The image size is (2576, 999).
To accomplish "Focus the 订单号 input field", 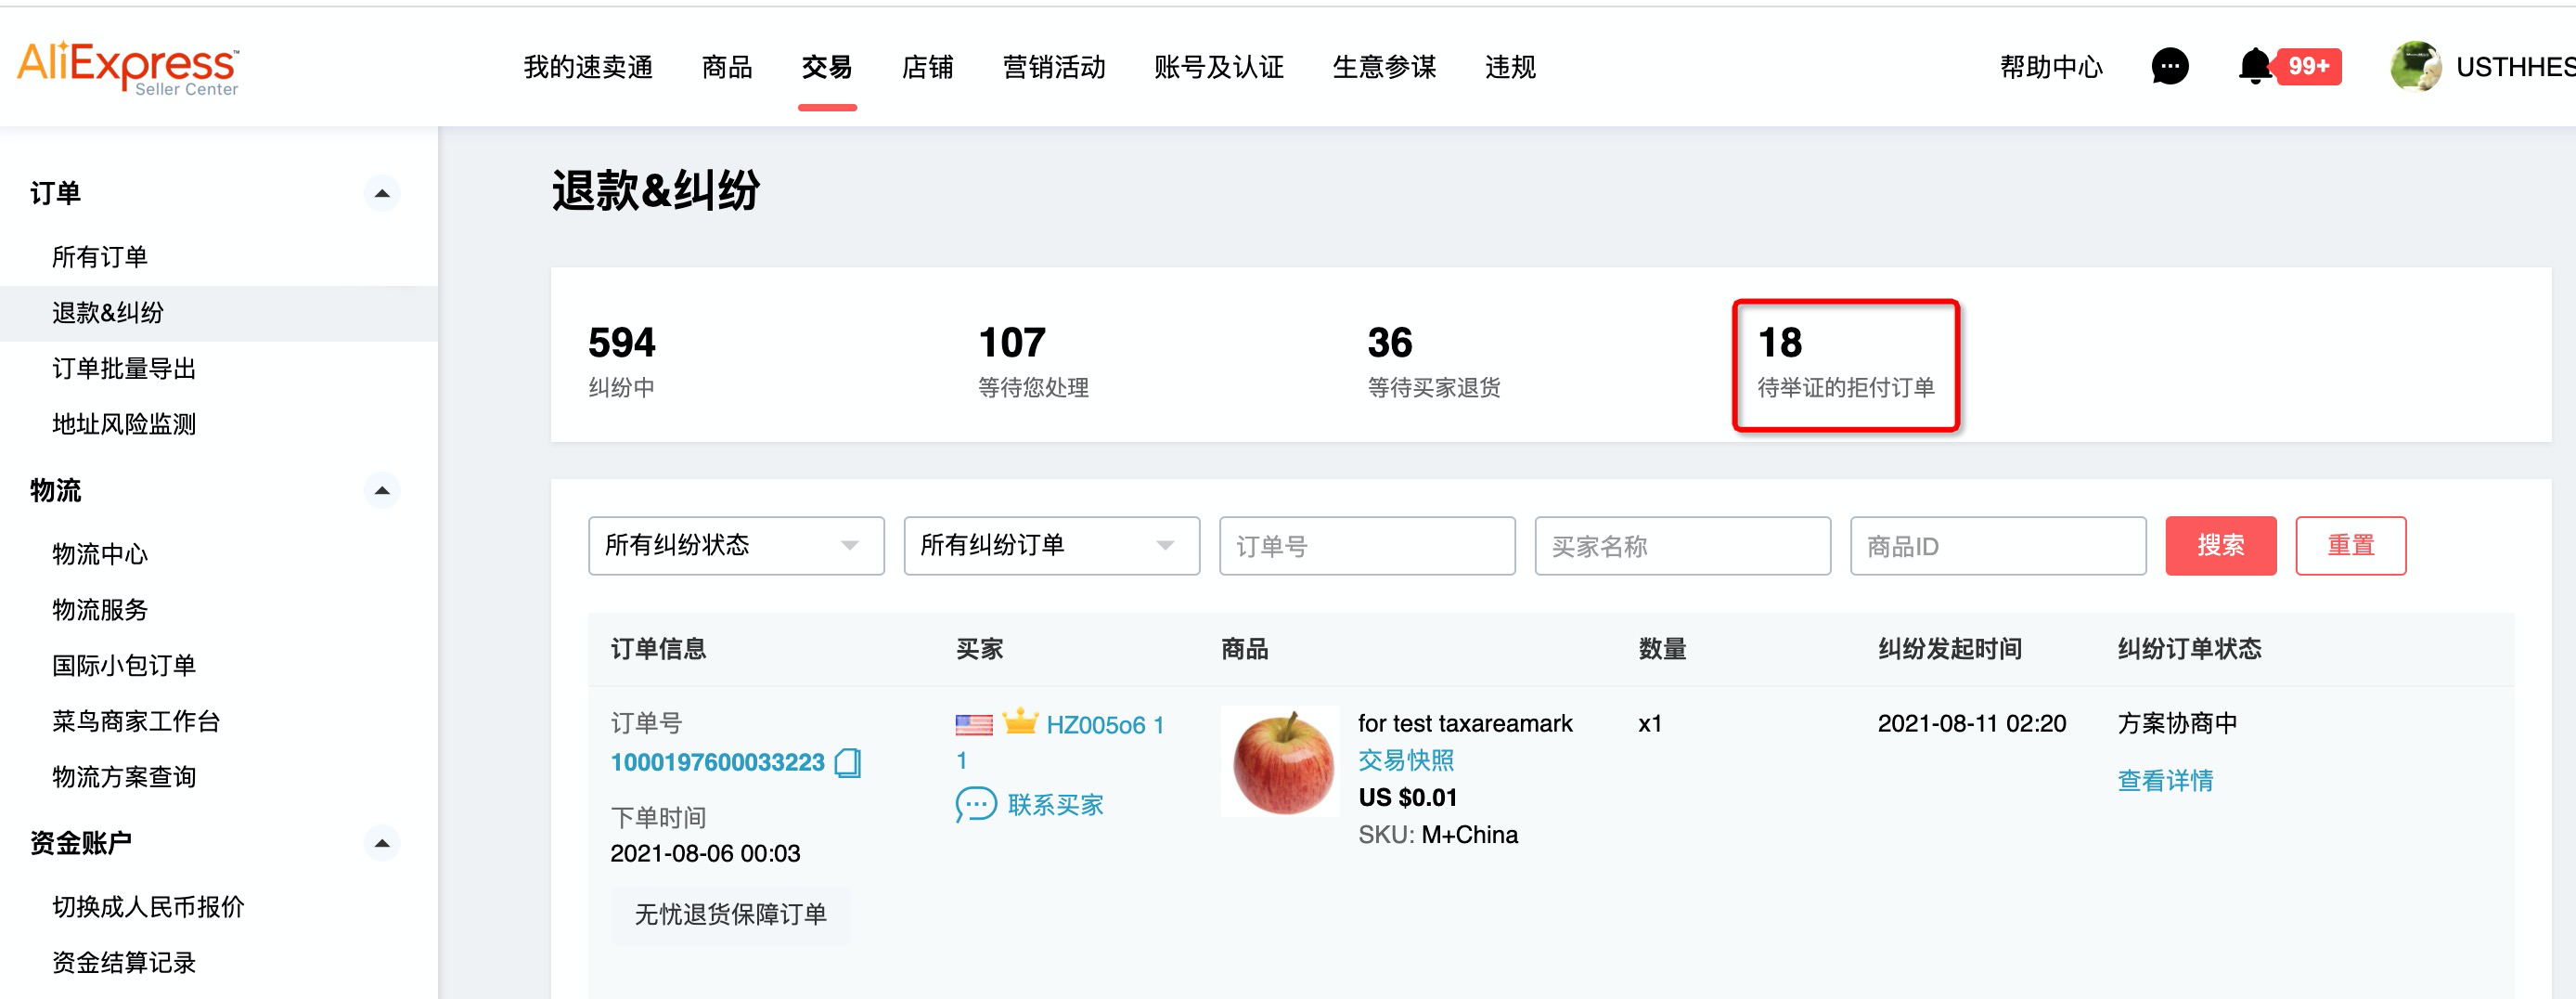I will click(x=1367, y=546).
